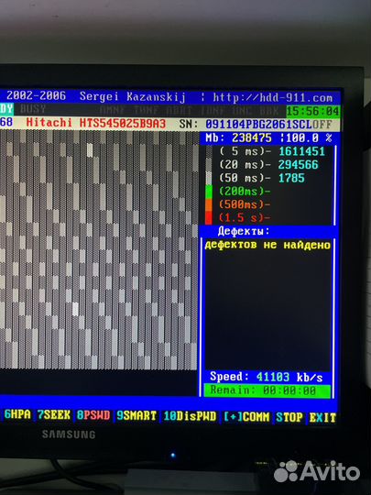This screenshot has width=371, height=495.
Task: Click the red 1.5 s legend swatch
Action: (209, 218)
